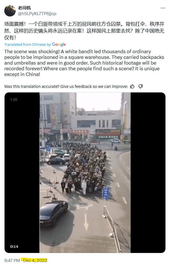Click the 9:47 PM timestamp

[12, 260]
